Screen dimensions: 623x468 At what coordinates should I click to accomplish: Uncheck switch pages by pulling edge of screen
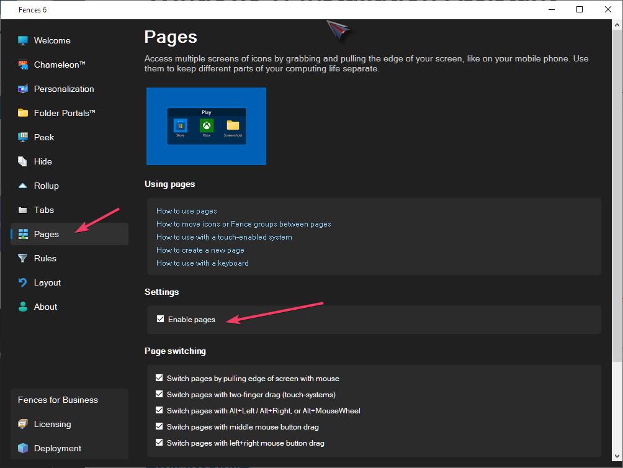(159, 378)
